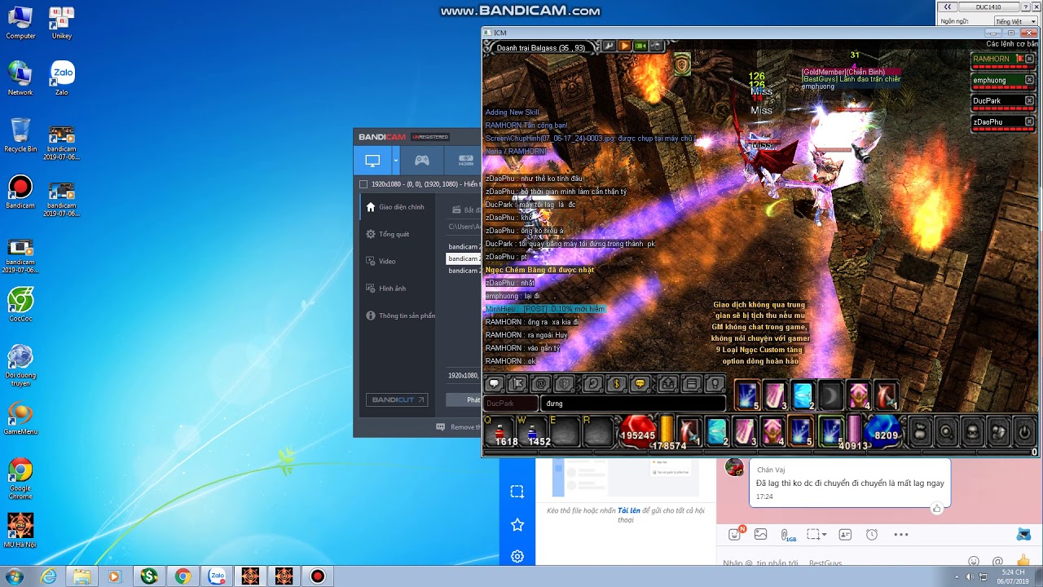Viewport: 1043px width, 587px height.
Task: Click Zalo message input field
Action: coord(839,563)
